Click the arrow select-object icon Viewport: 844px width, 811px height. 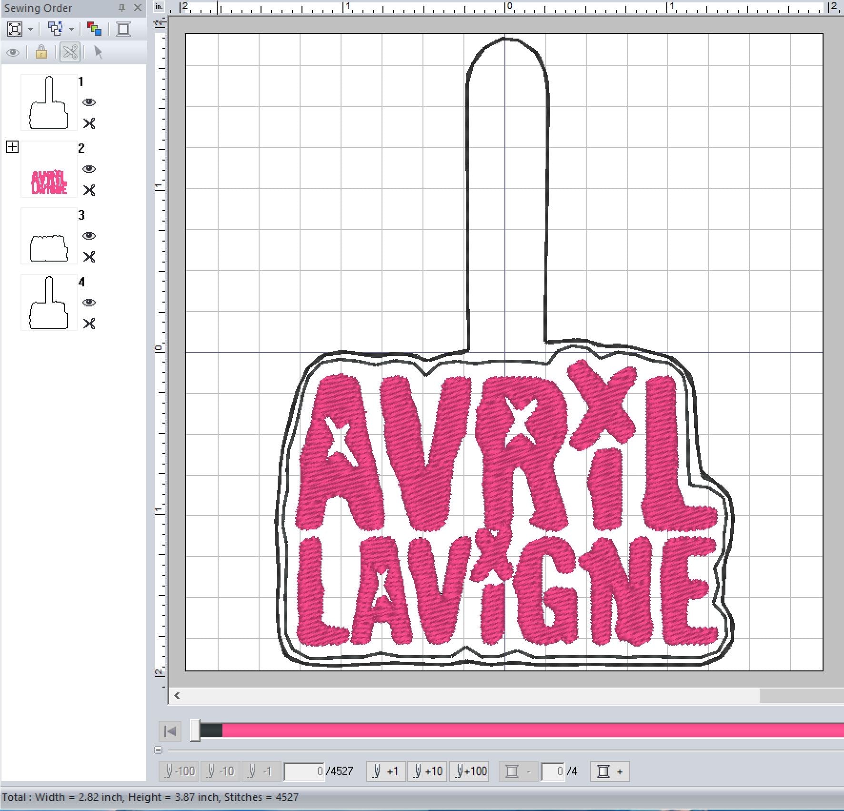[98, 52]
